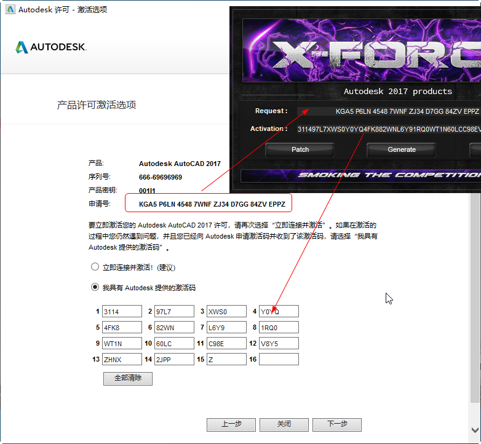Click the scrollbar down arrow at bottom right
Screen dimensions: 481x444
click(x=475, y=430)
